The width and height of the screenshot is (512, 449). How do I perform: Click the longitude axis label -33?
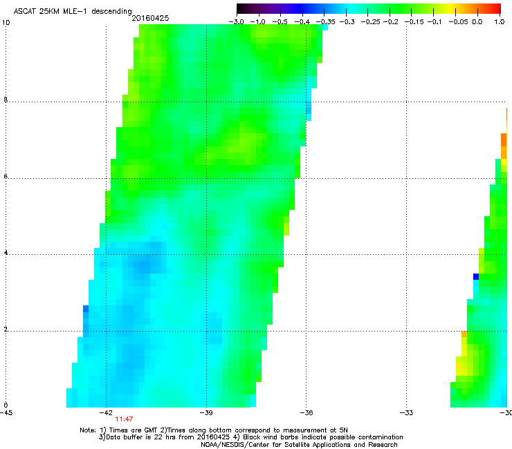(406, 413)
